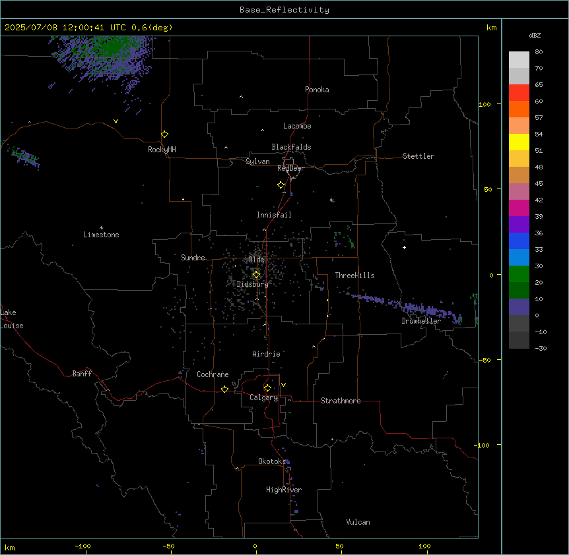Click the Sylvan label on the map
This screenshot has width=569, height=555.
point(257,161)
